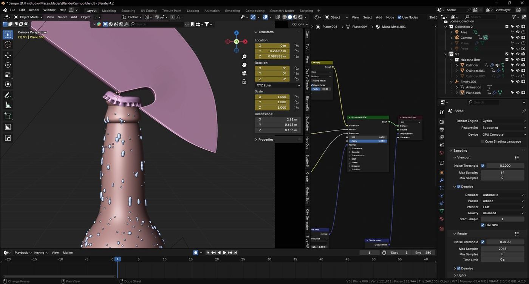
Task: Disable viewport Denoise checkbox
Action: [459, 187]
